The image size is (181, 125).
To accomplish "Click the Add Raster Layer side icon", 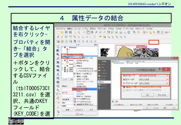I will pos(58,51).
